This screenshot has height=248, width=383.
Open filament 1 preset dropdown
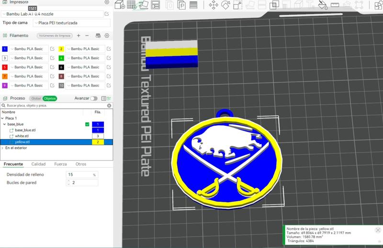click(29, 49)
